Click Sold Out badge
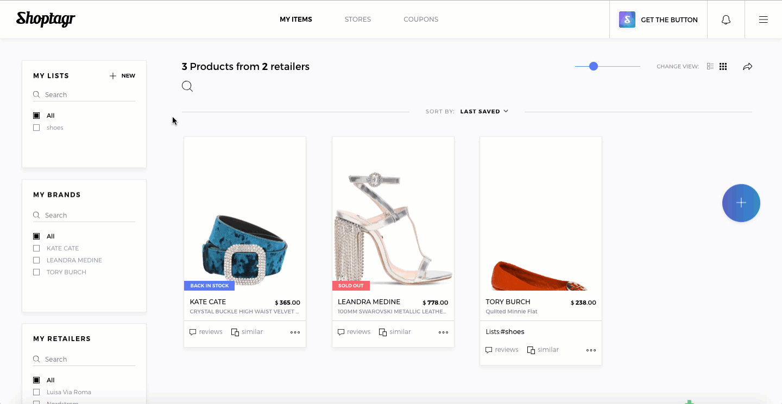The image size is (782, 404). 351,286
